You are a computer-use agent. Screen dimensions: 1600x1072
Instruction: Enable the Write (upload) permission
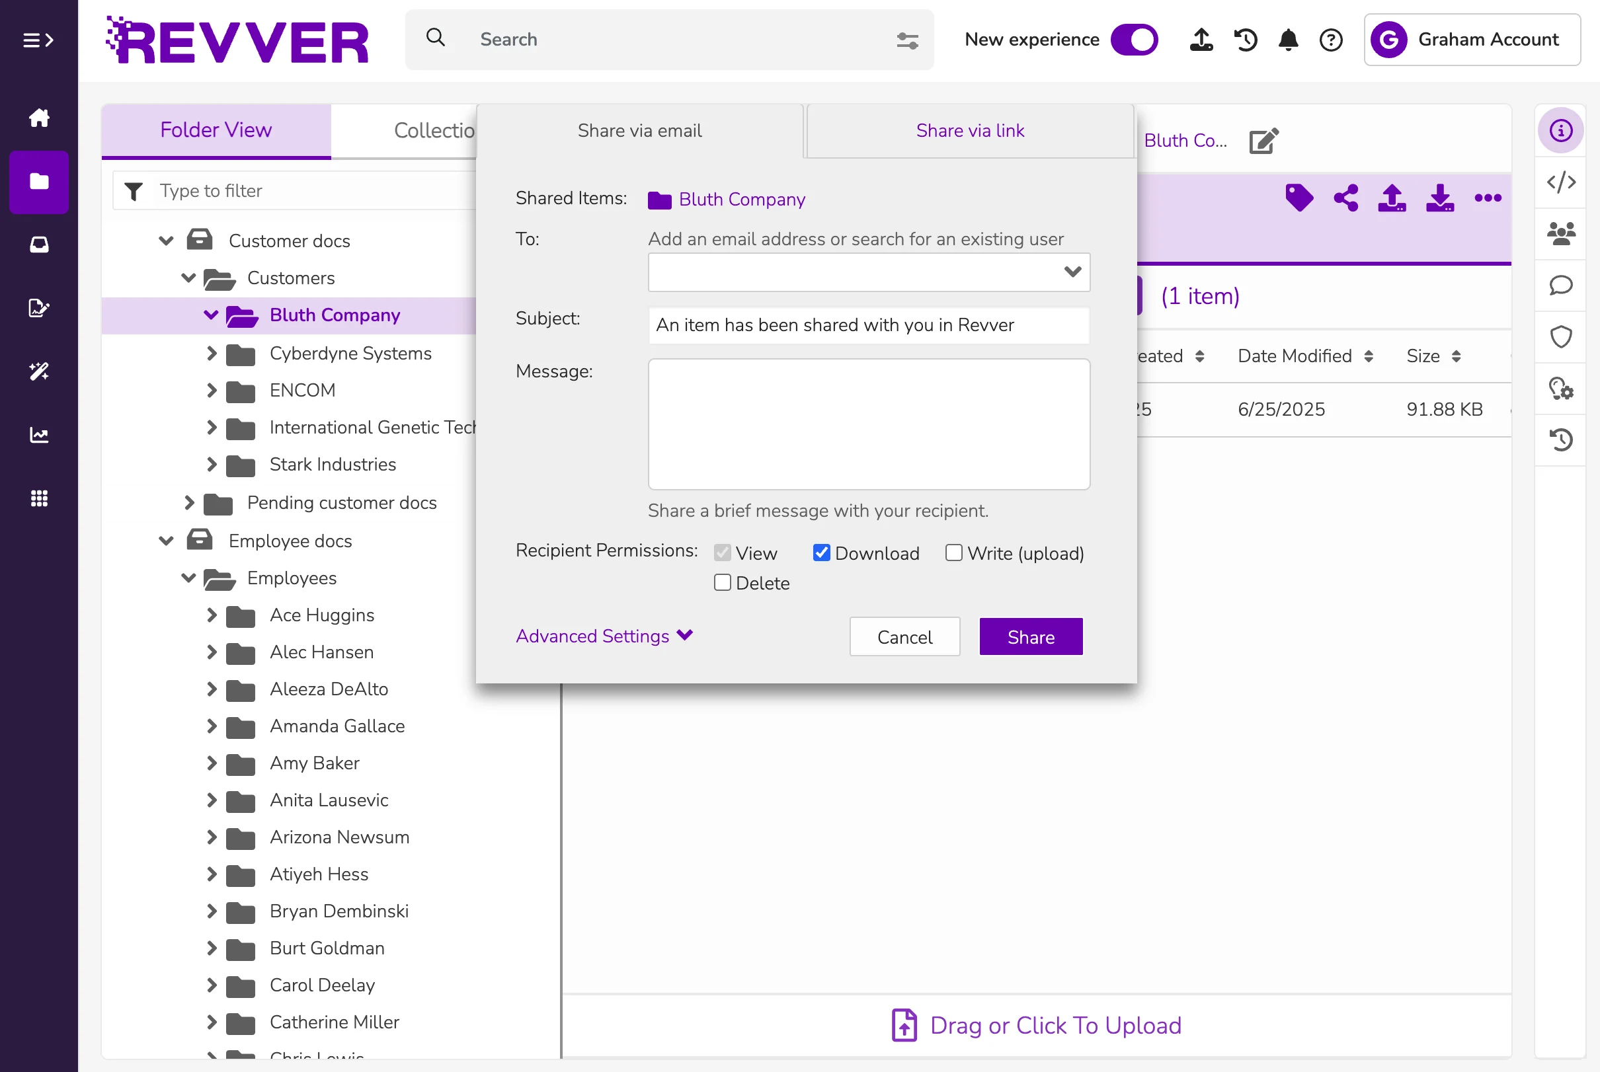[x=953, y=553]
